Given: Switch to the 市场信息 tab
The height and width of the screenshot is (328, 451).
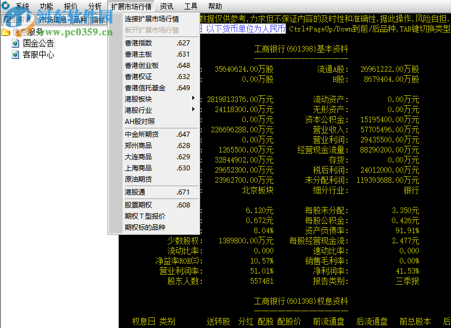Looking at the screenshot, I should [x=53, y=20].
